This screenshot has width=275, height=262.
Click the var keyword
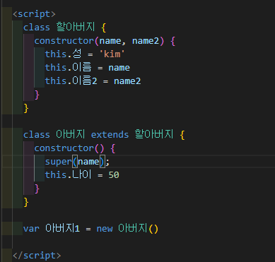(x=31, y=229)
